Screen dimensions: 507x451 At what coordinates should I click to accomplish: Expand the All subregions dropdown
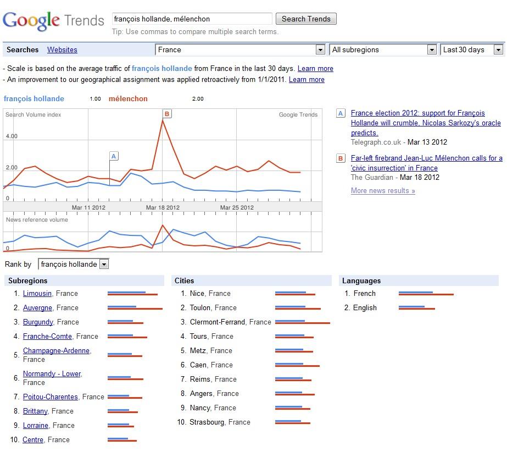(383, 50)
